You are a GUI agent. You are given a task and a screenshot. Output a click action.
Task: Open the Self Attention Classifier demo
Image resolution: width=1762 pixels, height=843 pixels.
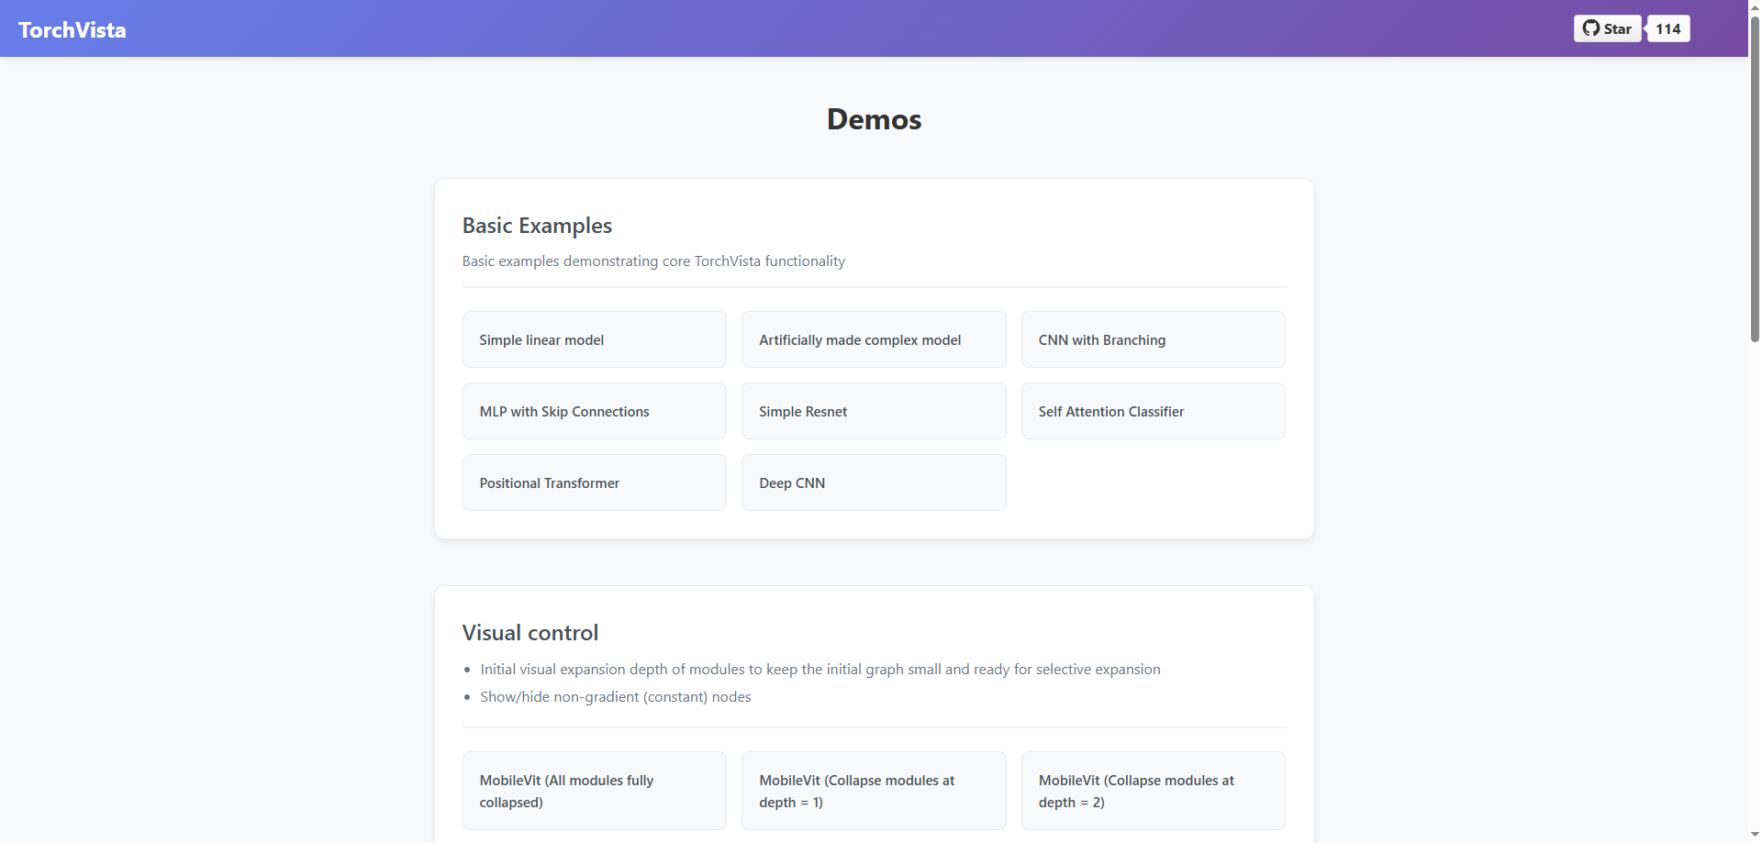[1153, 411]
